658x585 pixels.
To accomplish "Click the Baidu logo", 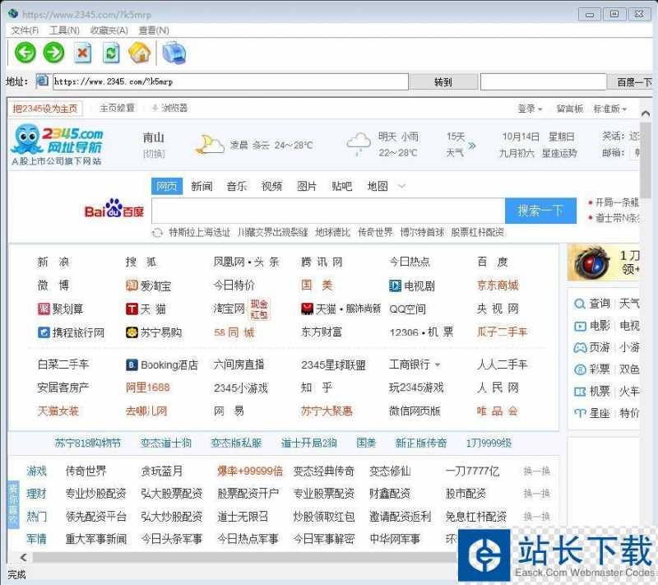I will 114,208.
